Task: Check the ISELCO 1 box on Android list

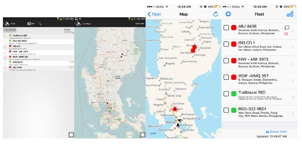Action: coord(5,47)
